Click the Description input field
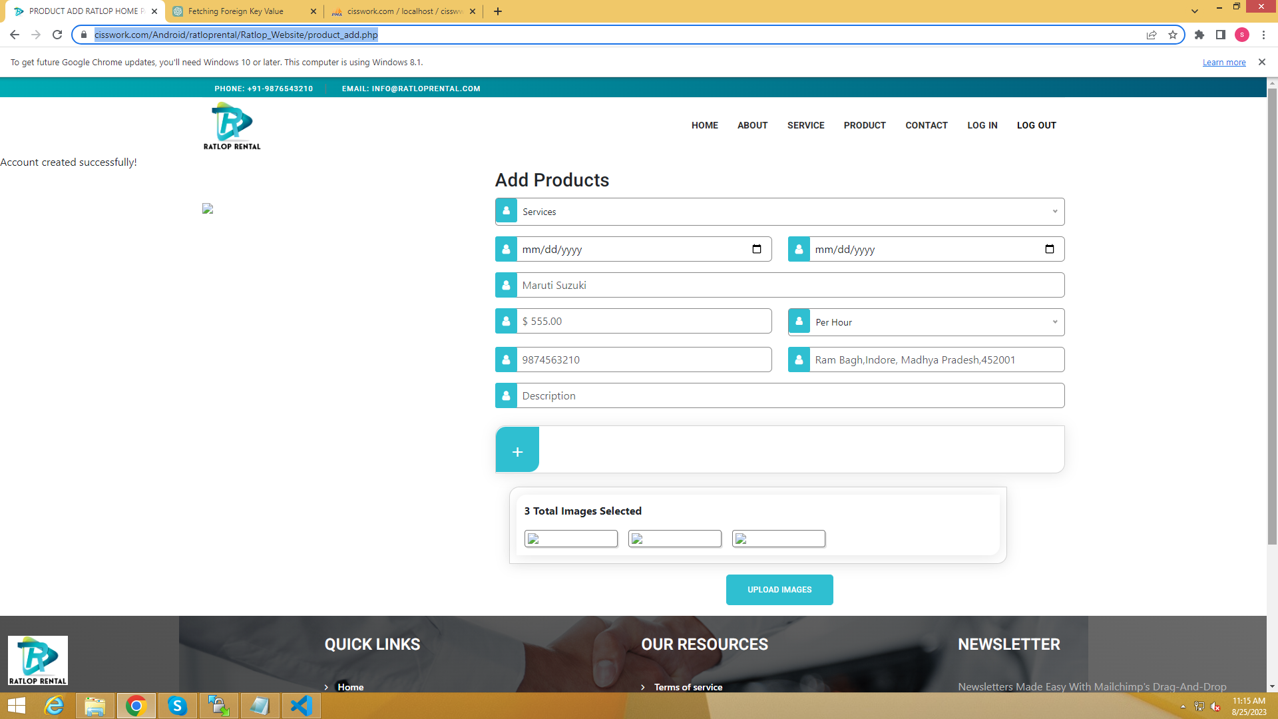The image size is (1278, 719). pyautogui.click(x=789, y=395)
